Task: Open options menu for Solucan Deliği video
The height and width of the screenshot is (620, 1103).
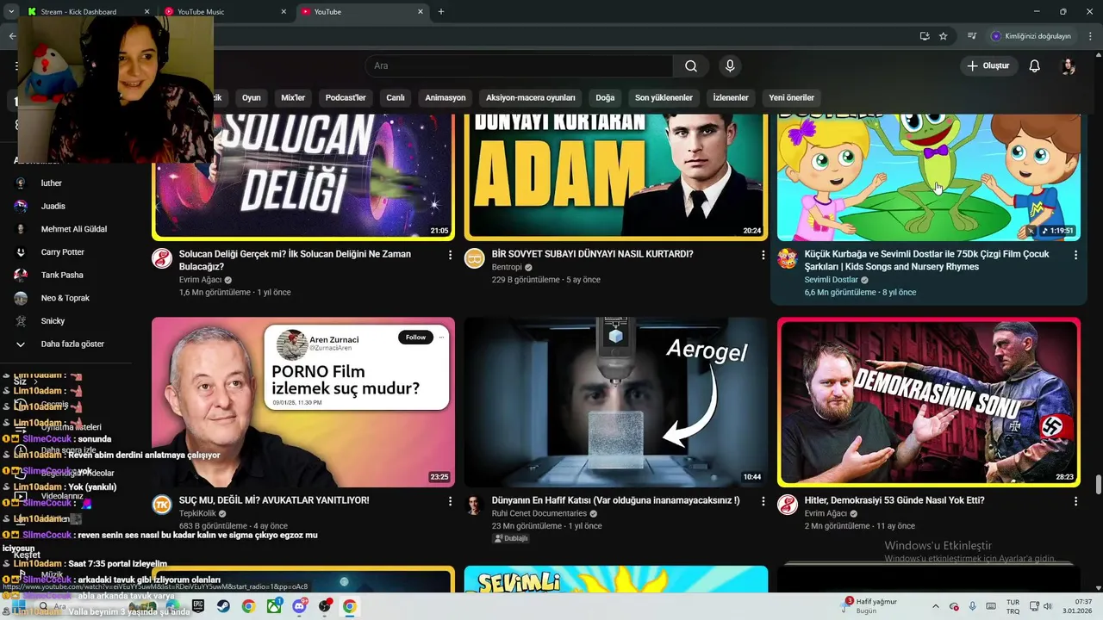Action: pyautogui.click(x=450, y=255)
